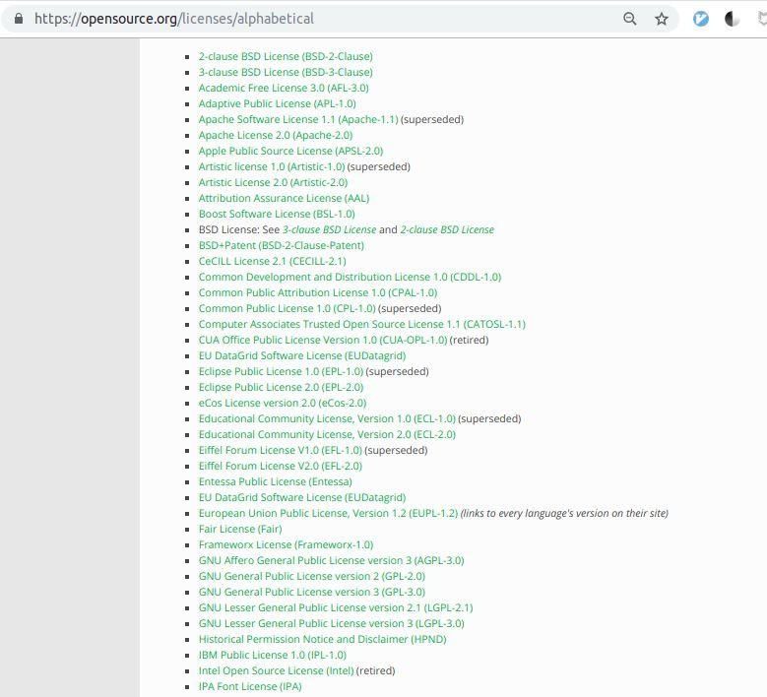Open Historical Permission Notice and Disclaimer link

[322, 639]
